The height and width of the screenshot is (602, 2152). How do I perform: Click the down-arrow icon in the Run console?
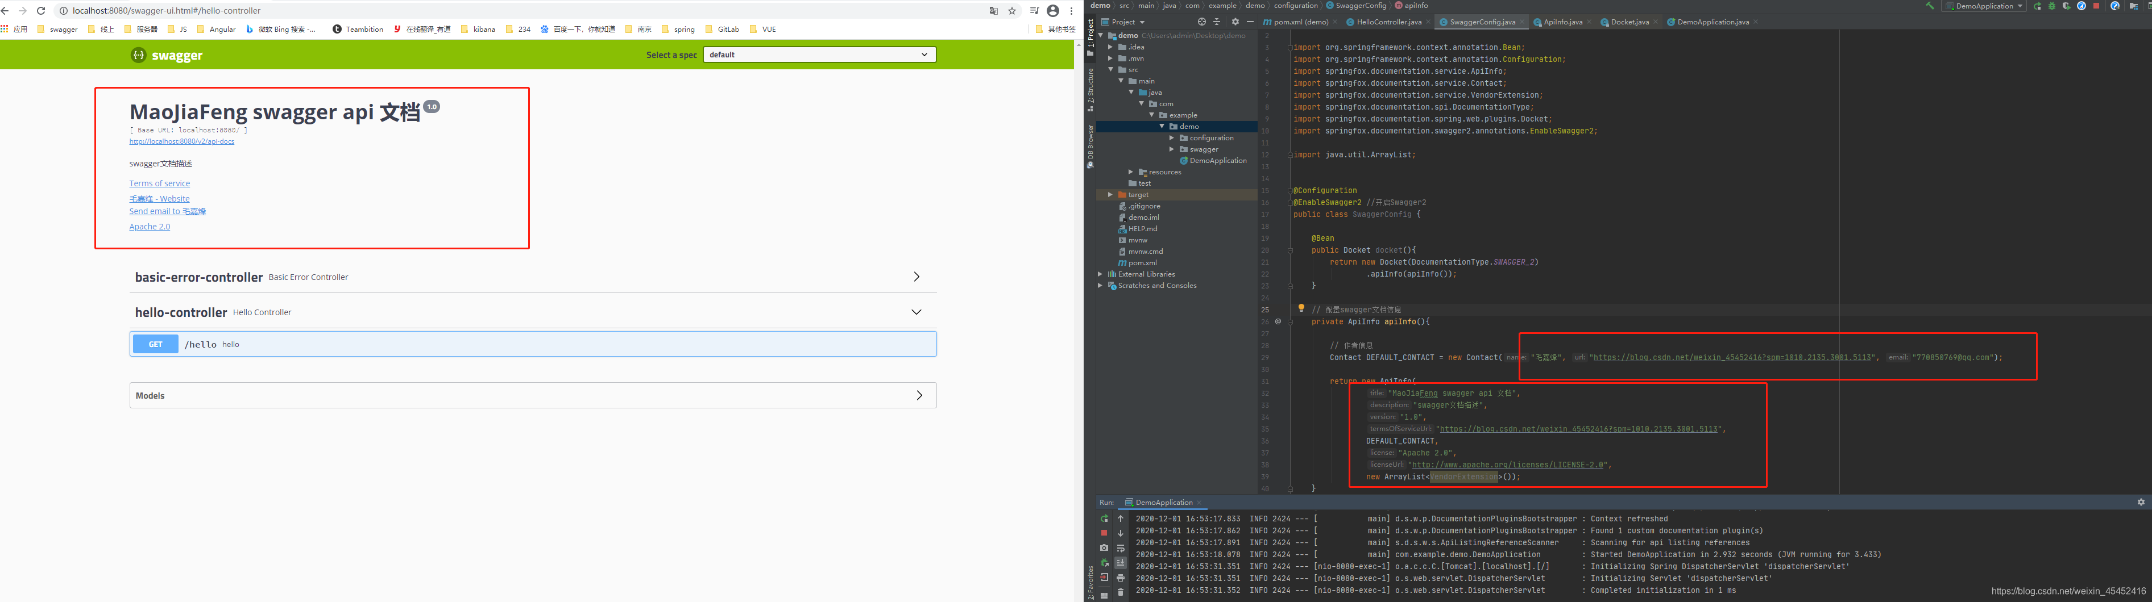1121,533
